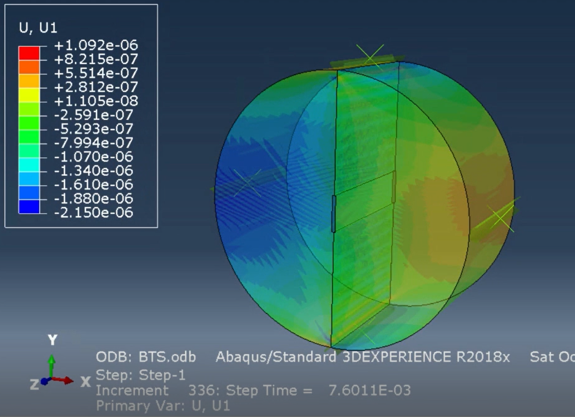575x417 pixels.
Task: Click the view orientation triad's green Y arrow
Action: (x=52, y=365)
